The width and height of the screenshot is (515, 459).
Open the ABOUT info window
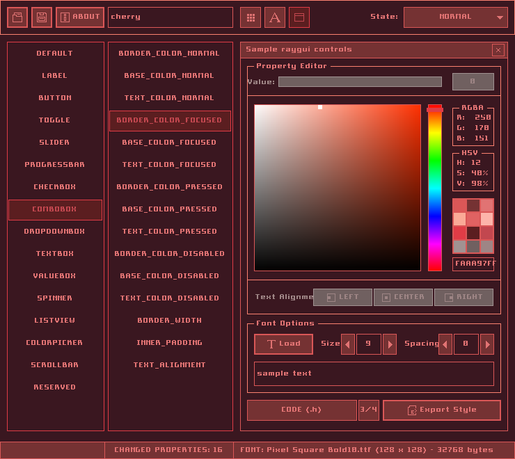point(80,17)
